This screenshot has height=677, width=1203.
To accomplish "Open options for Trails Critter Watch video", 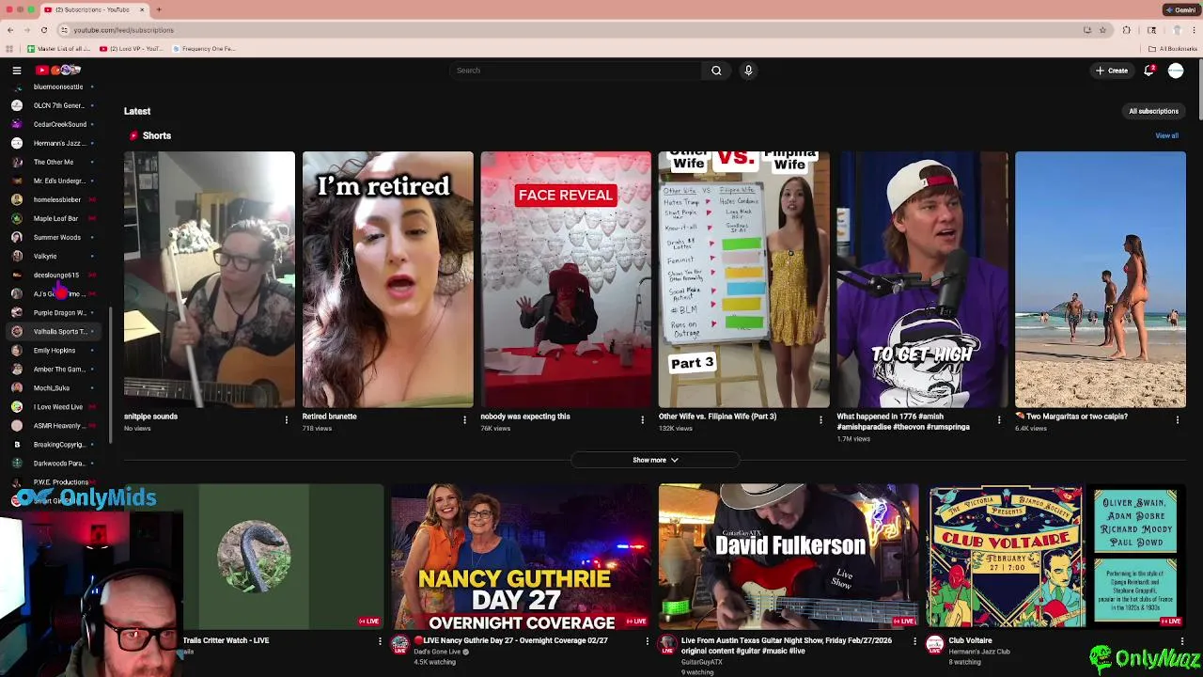I will click(x=380, y=641).
